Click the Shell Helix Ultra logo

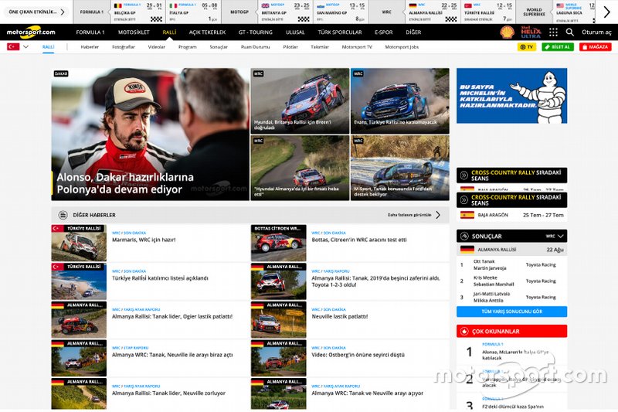click(x=531, y=32)
